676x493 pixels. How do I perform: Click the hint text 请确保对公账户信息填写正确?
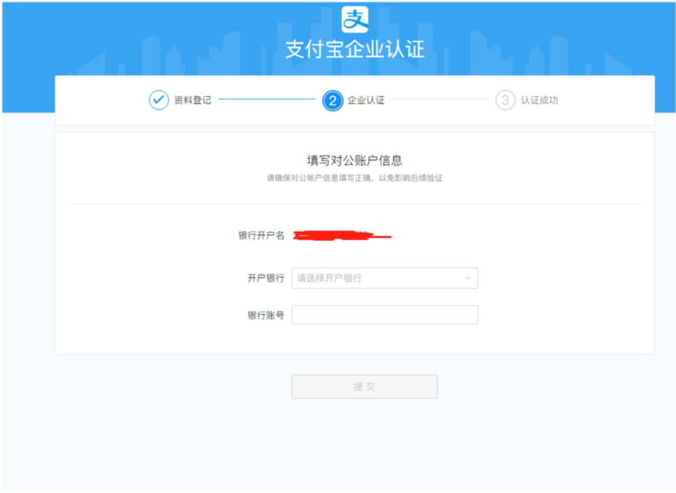(319, 178)
